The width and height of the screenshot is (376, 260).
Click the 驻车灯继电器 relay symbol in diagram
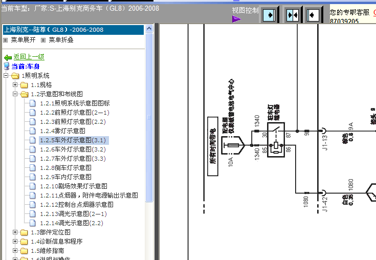pos(276,140)
